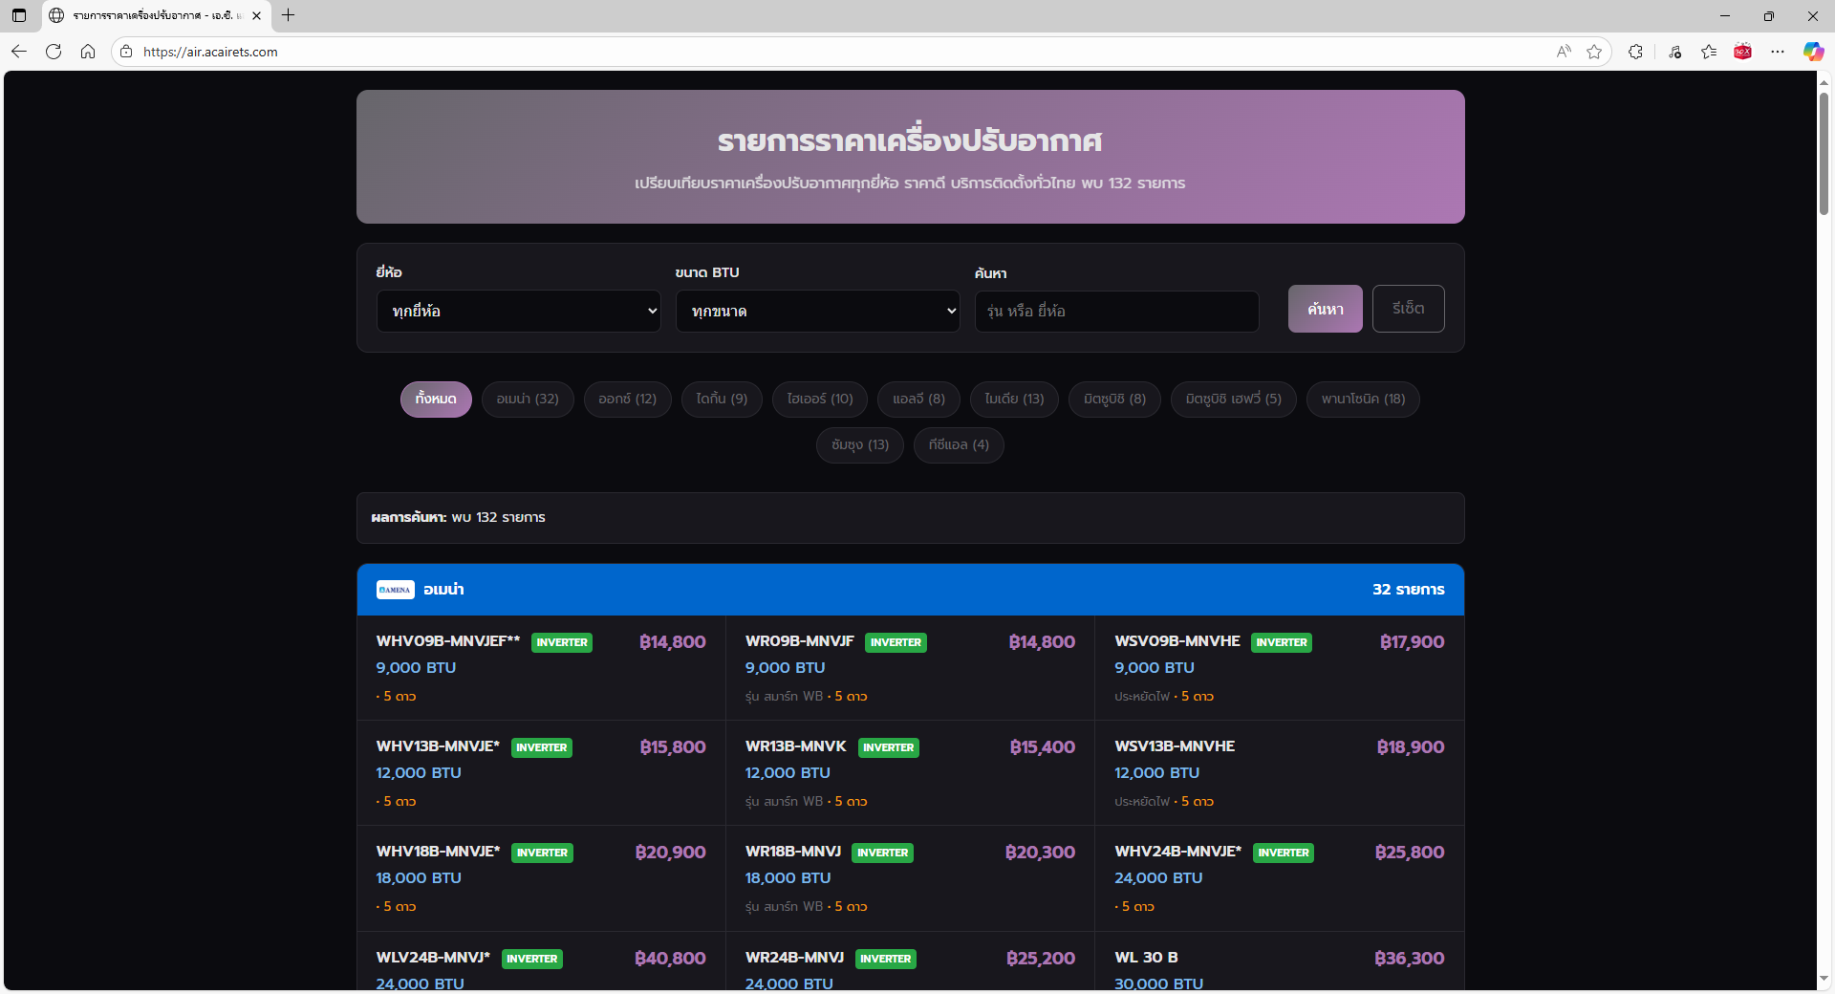Click the address bar URL air.acairets.com
This screenshot has height=994, width=1835.
pyautogui.click(x=210, y=52)
